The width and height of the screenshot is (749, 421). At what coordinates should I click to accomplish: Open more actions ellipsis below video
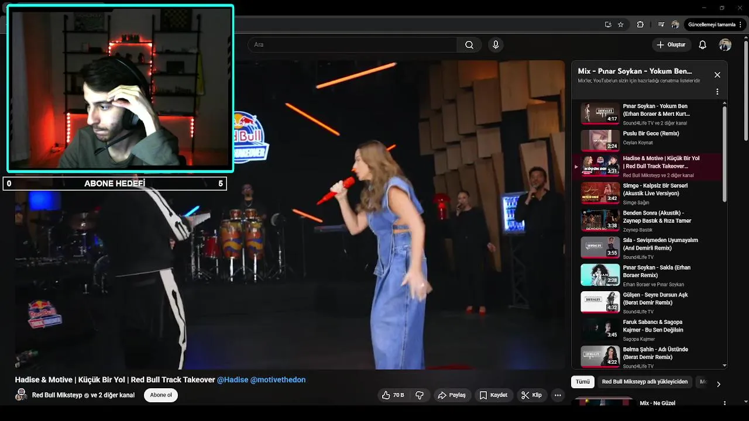click(558, 395)
